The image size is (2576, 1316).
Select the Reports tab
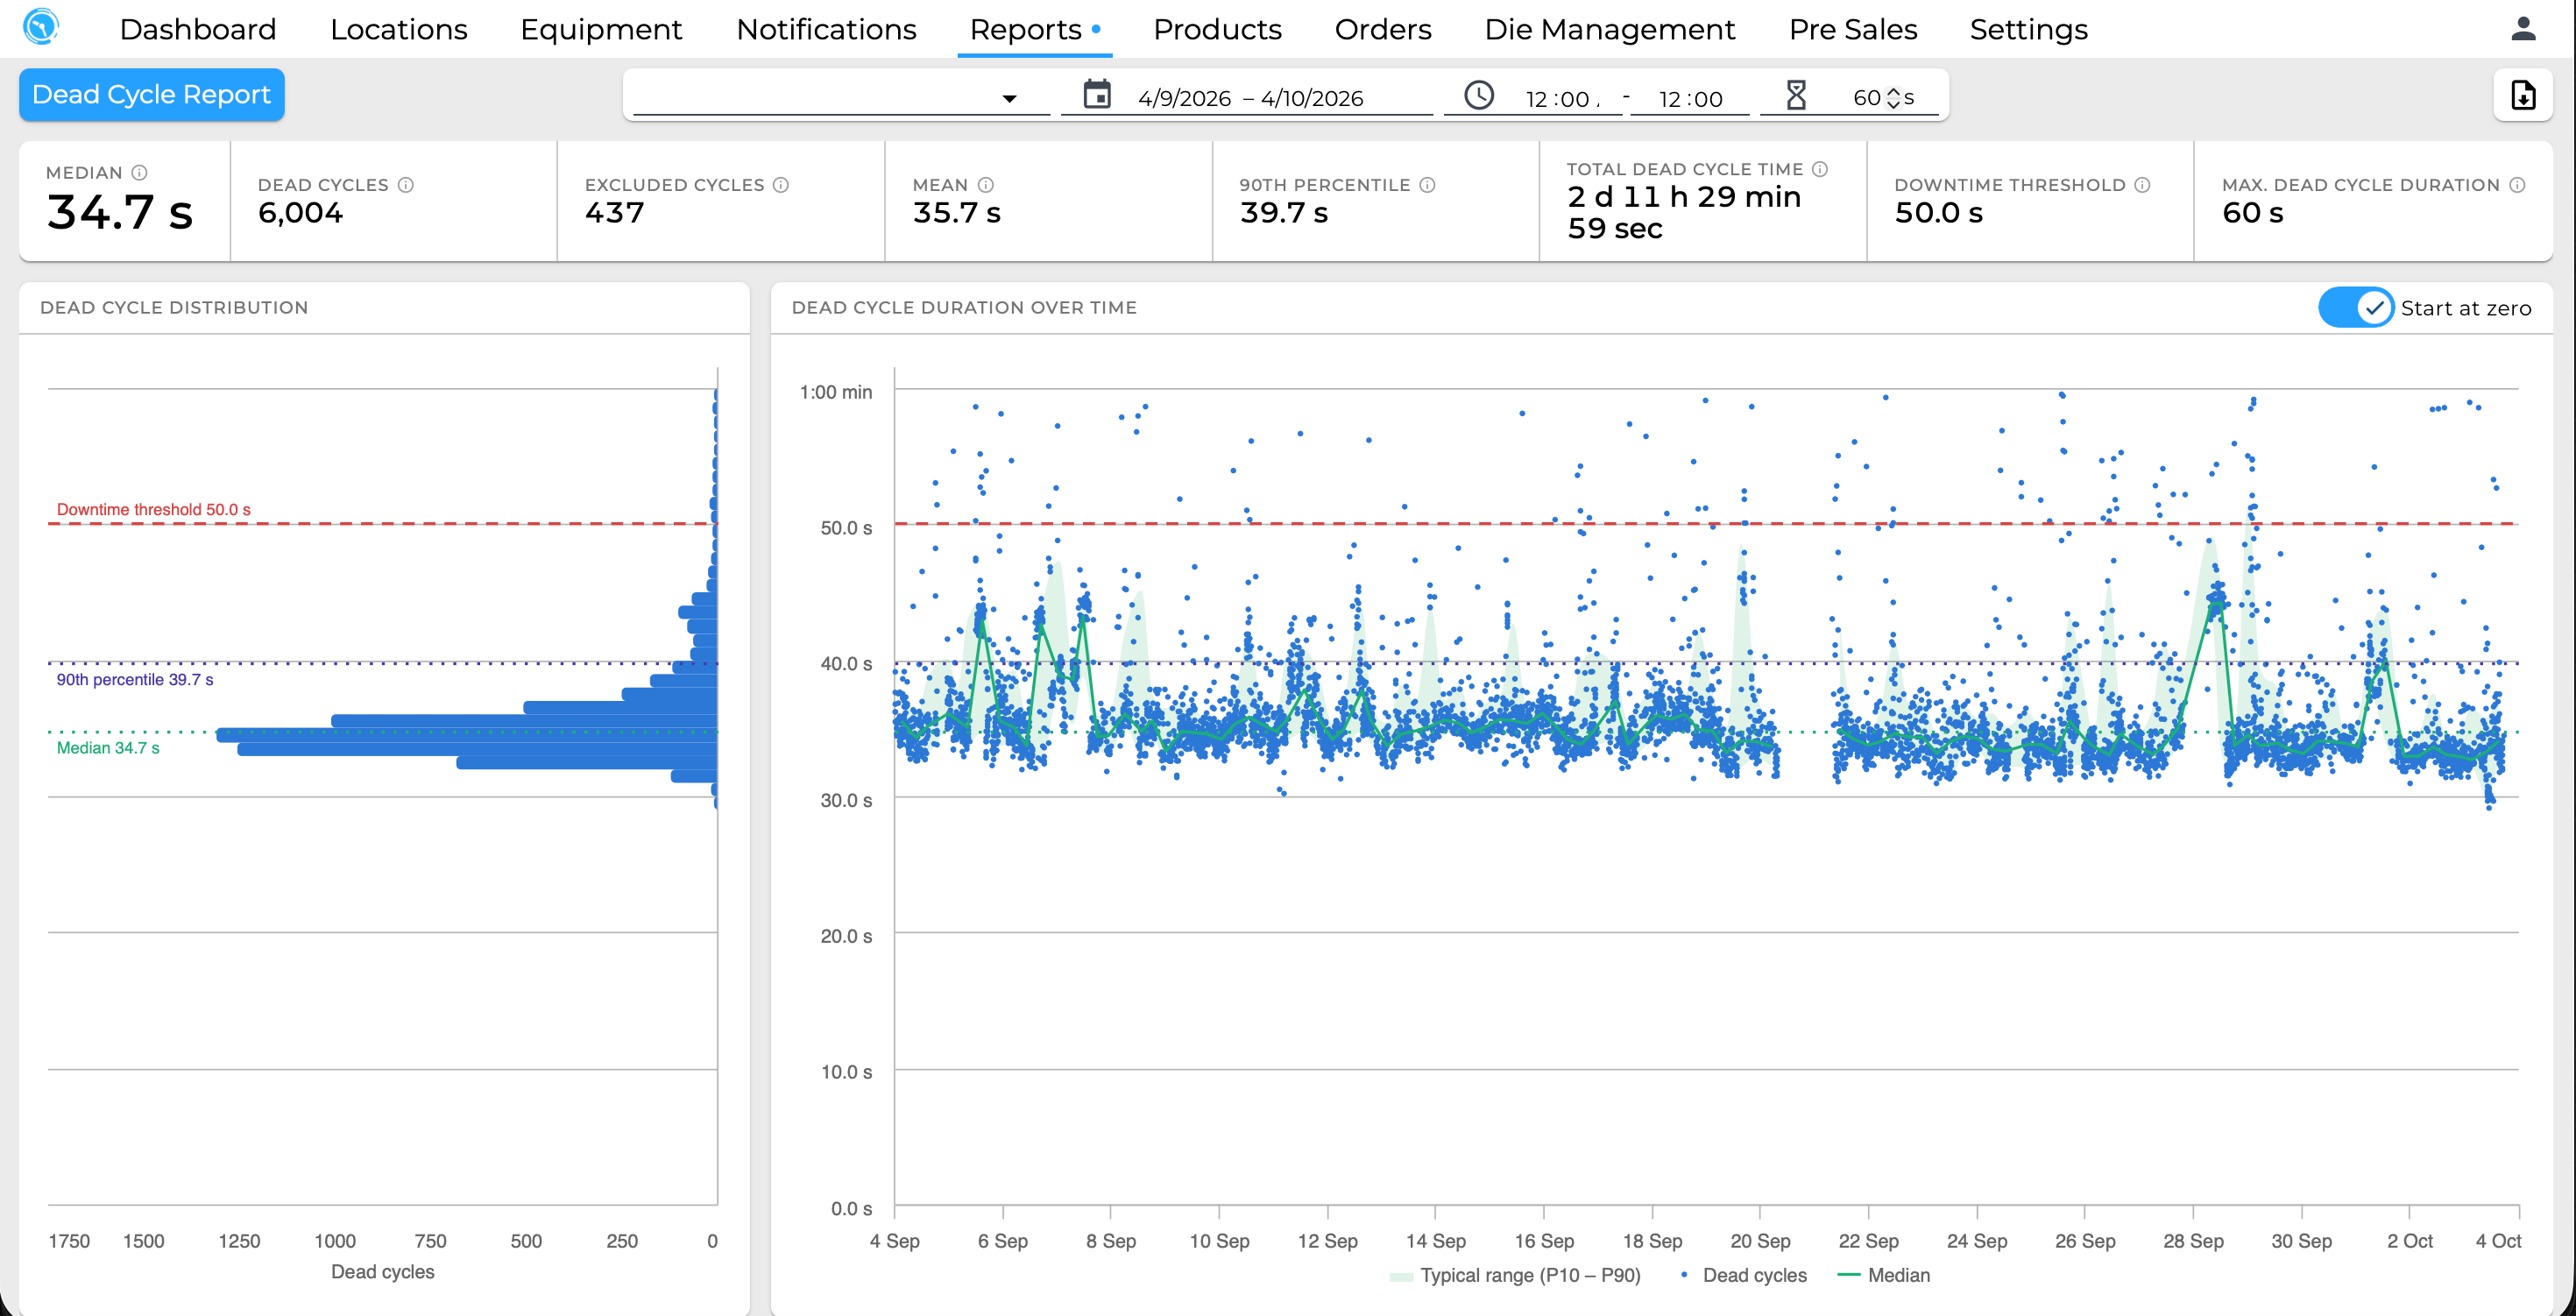(1035, 29)
